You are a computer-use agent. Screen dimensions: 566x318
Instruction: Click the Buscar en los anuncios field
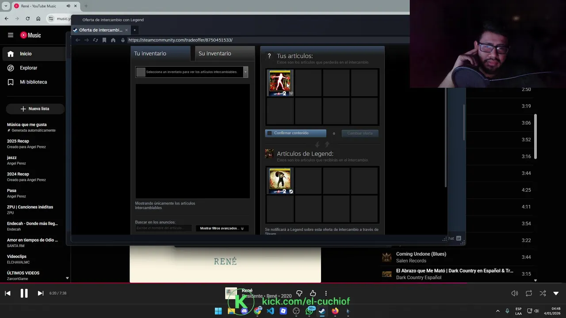[x=164, y=228]
